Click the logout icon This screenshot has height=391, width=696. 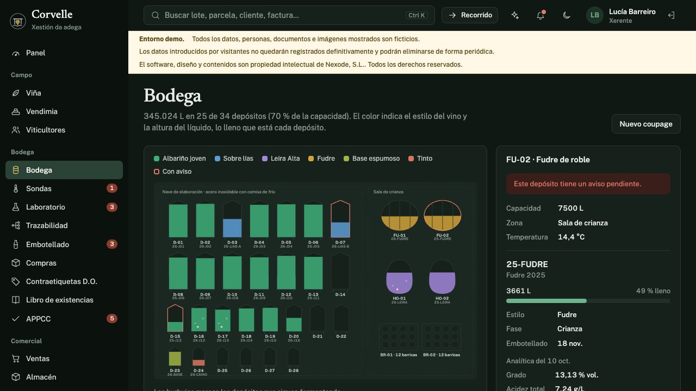(671, 15)
